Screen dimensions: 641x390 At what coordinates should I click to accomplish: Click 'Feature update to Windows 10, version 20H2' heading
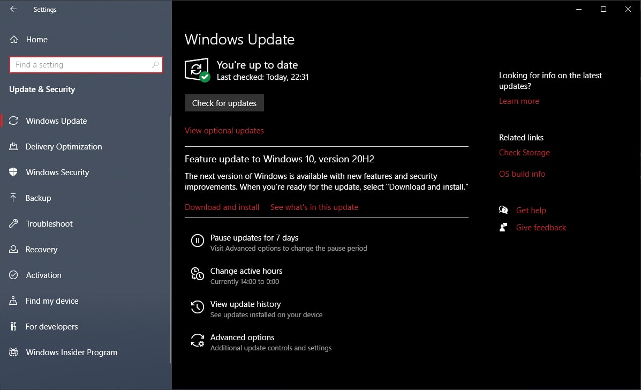pos(279,159)
